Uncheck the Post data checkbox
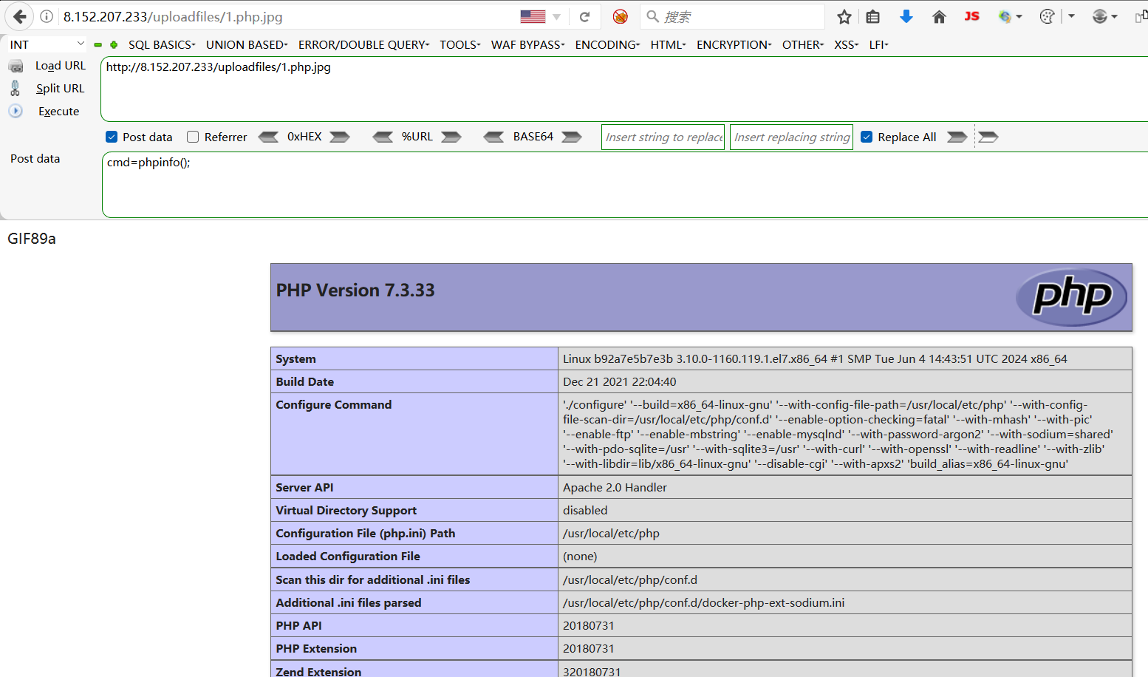Screen dimensions: 1148x677 click(112, 137)
